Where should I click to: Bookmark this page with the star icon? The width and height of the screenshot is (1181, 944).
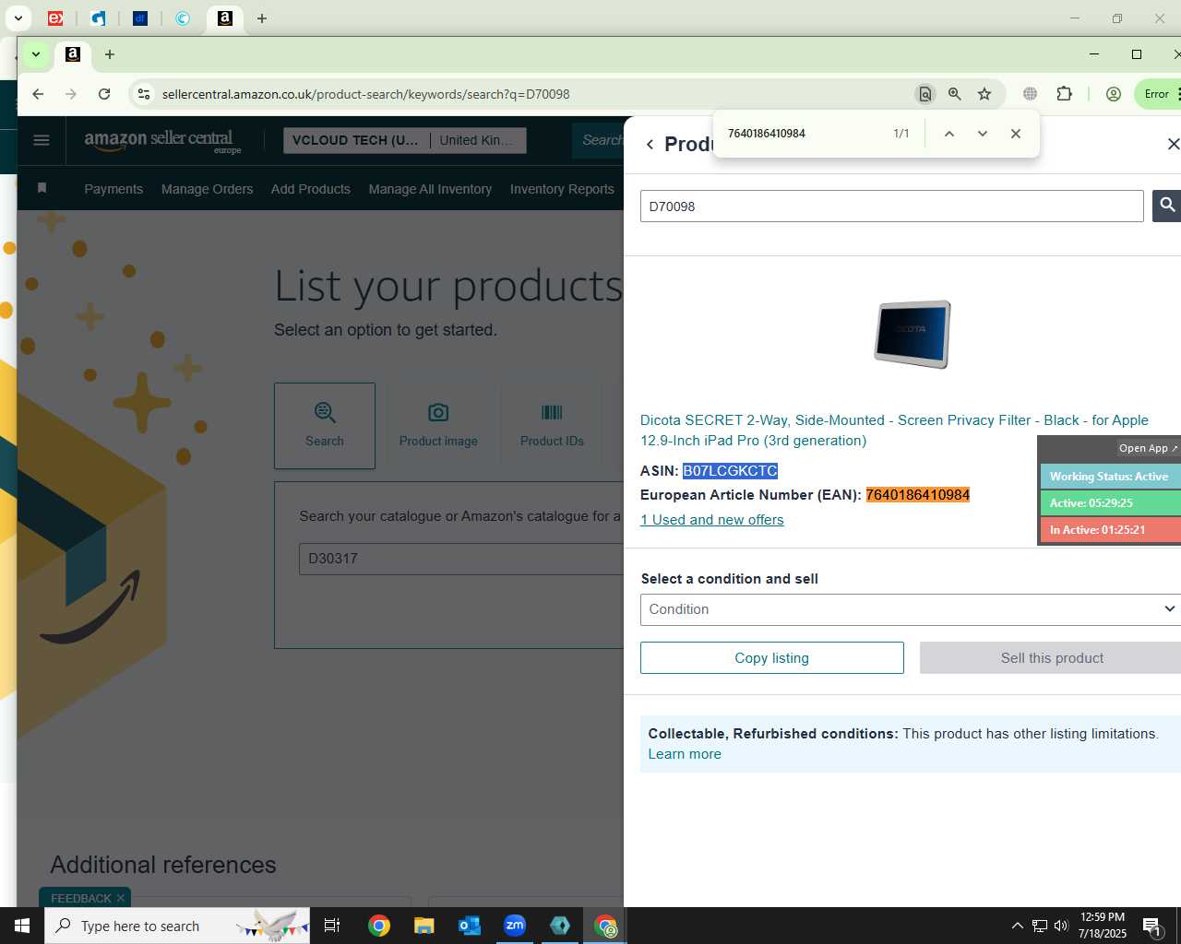[984, 94]
